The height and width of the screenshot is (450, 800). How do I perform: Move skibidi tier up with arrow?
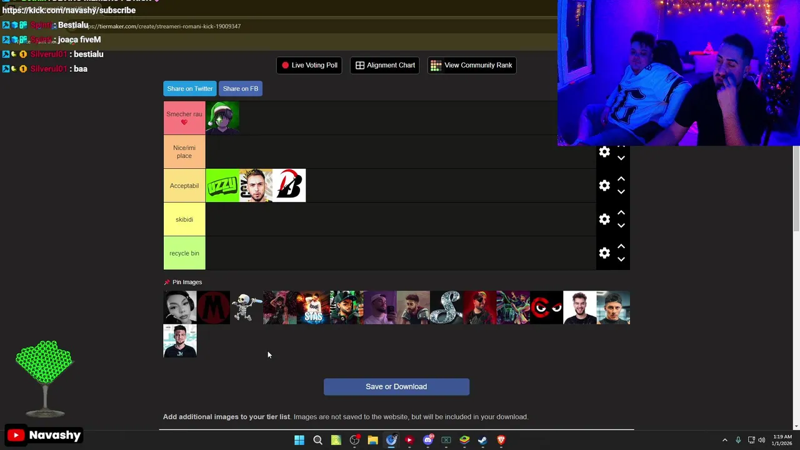(621, 212)
